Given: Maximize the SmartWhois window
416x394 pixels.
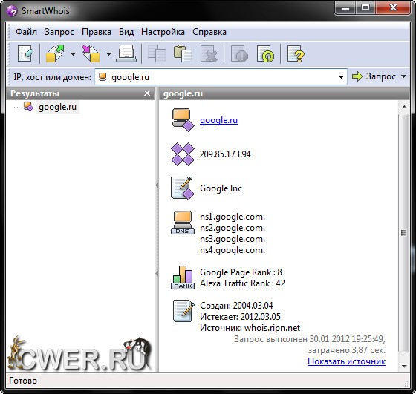Looking at the screenshot, I should 365,8.
